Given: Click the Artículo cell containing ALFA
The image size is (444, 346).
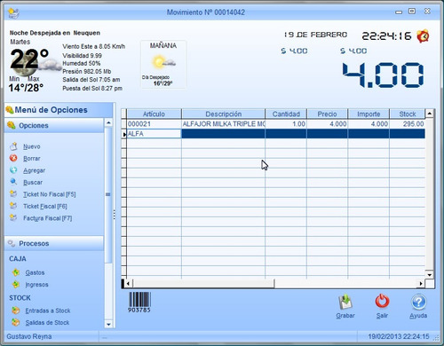Looking at the screenshot, I should click(154, 134).
